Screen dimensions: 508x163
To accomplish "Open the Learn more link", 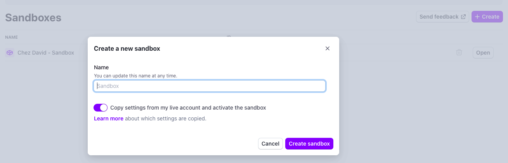I will coord(109,118).
